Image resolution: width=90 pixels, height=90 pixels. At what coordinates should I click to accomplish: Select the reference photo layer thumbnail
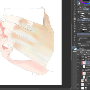pos(82,81)
